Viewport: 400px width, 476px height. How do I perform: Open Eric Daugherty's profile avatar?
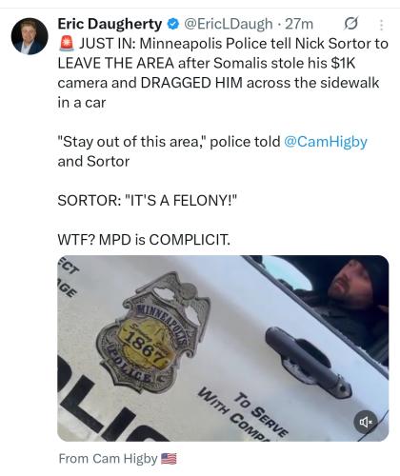[x=30, y=36]
